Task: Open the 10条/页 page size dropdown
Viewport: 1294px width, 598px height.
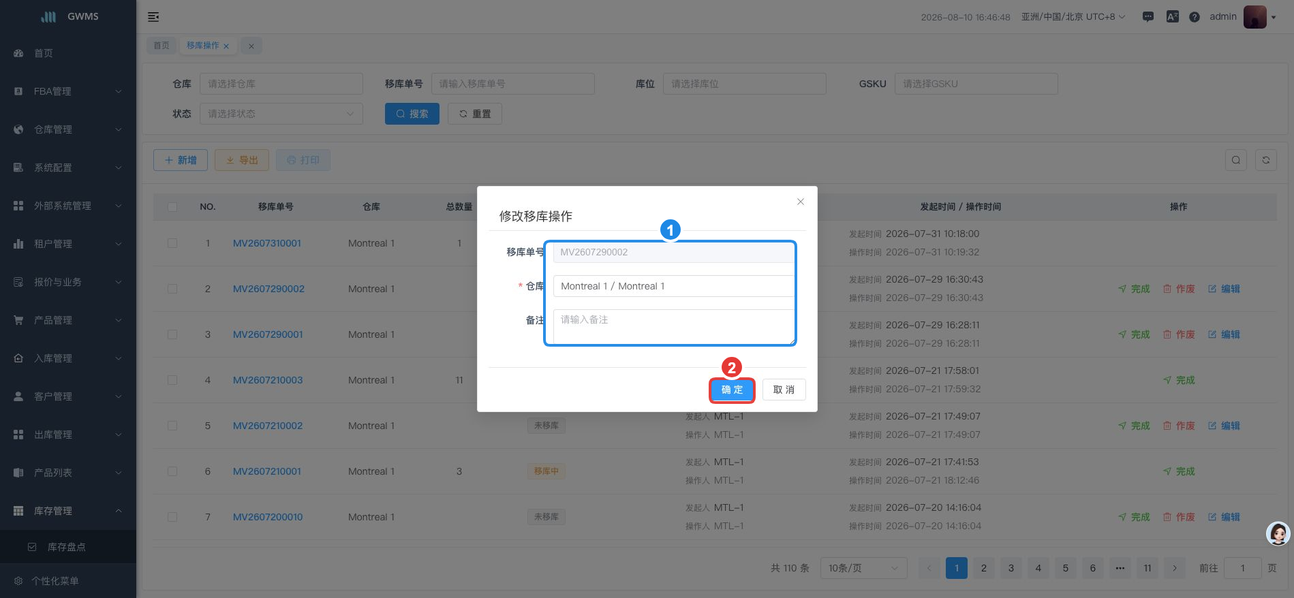Action: click(863, 568)
